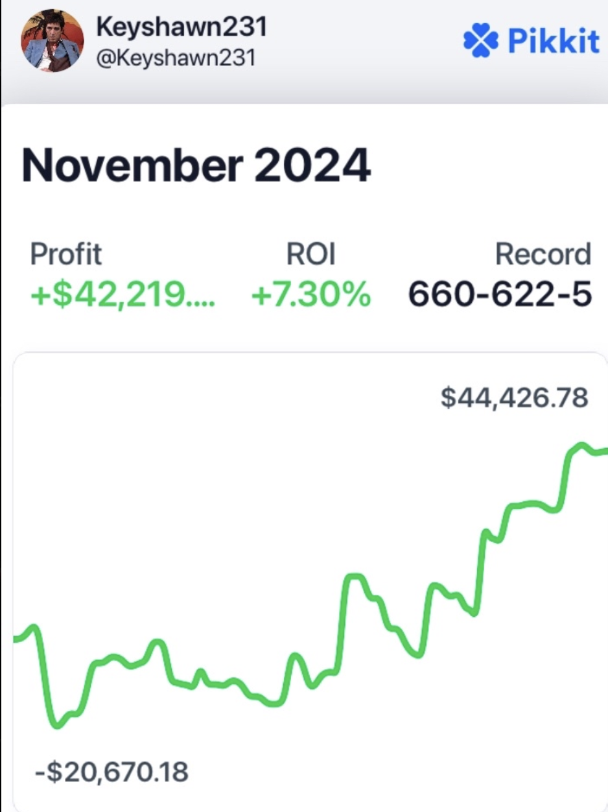The height and width of the screenshot is (812, 608).
Task: Open the November 2024 month selector
Action: point(194,166)
